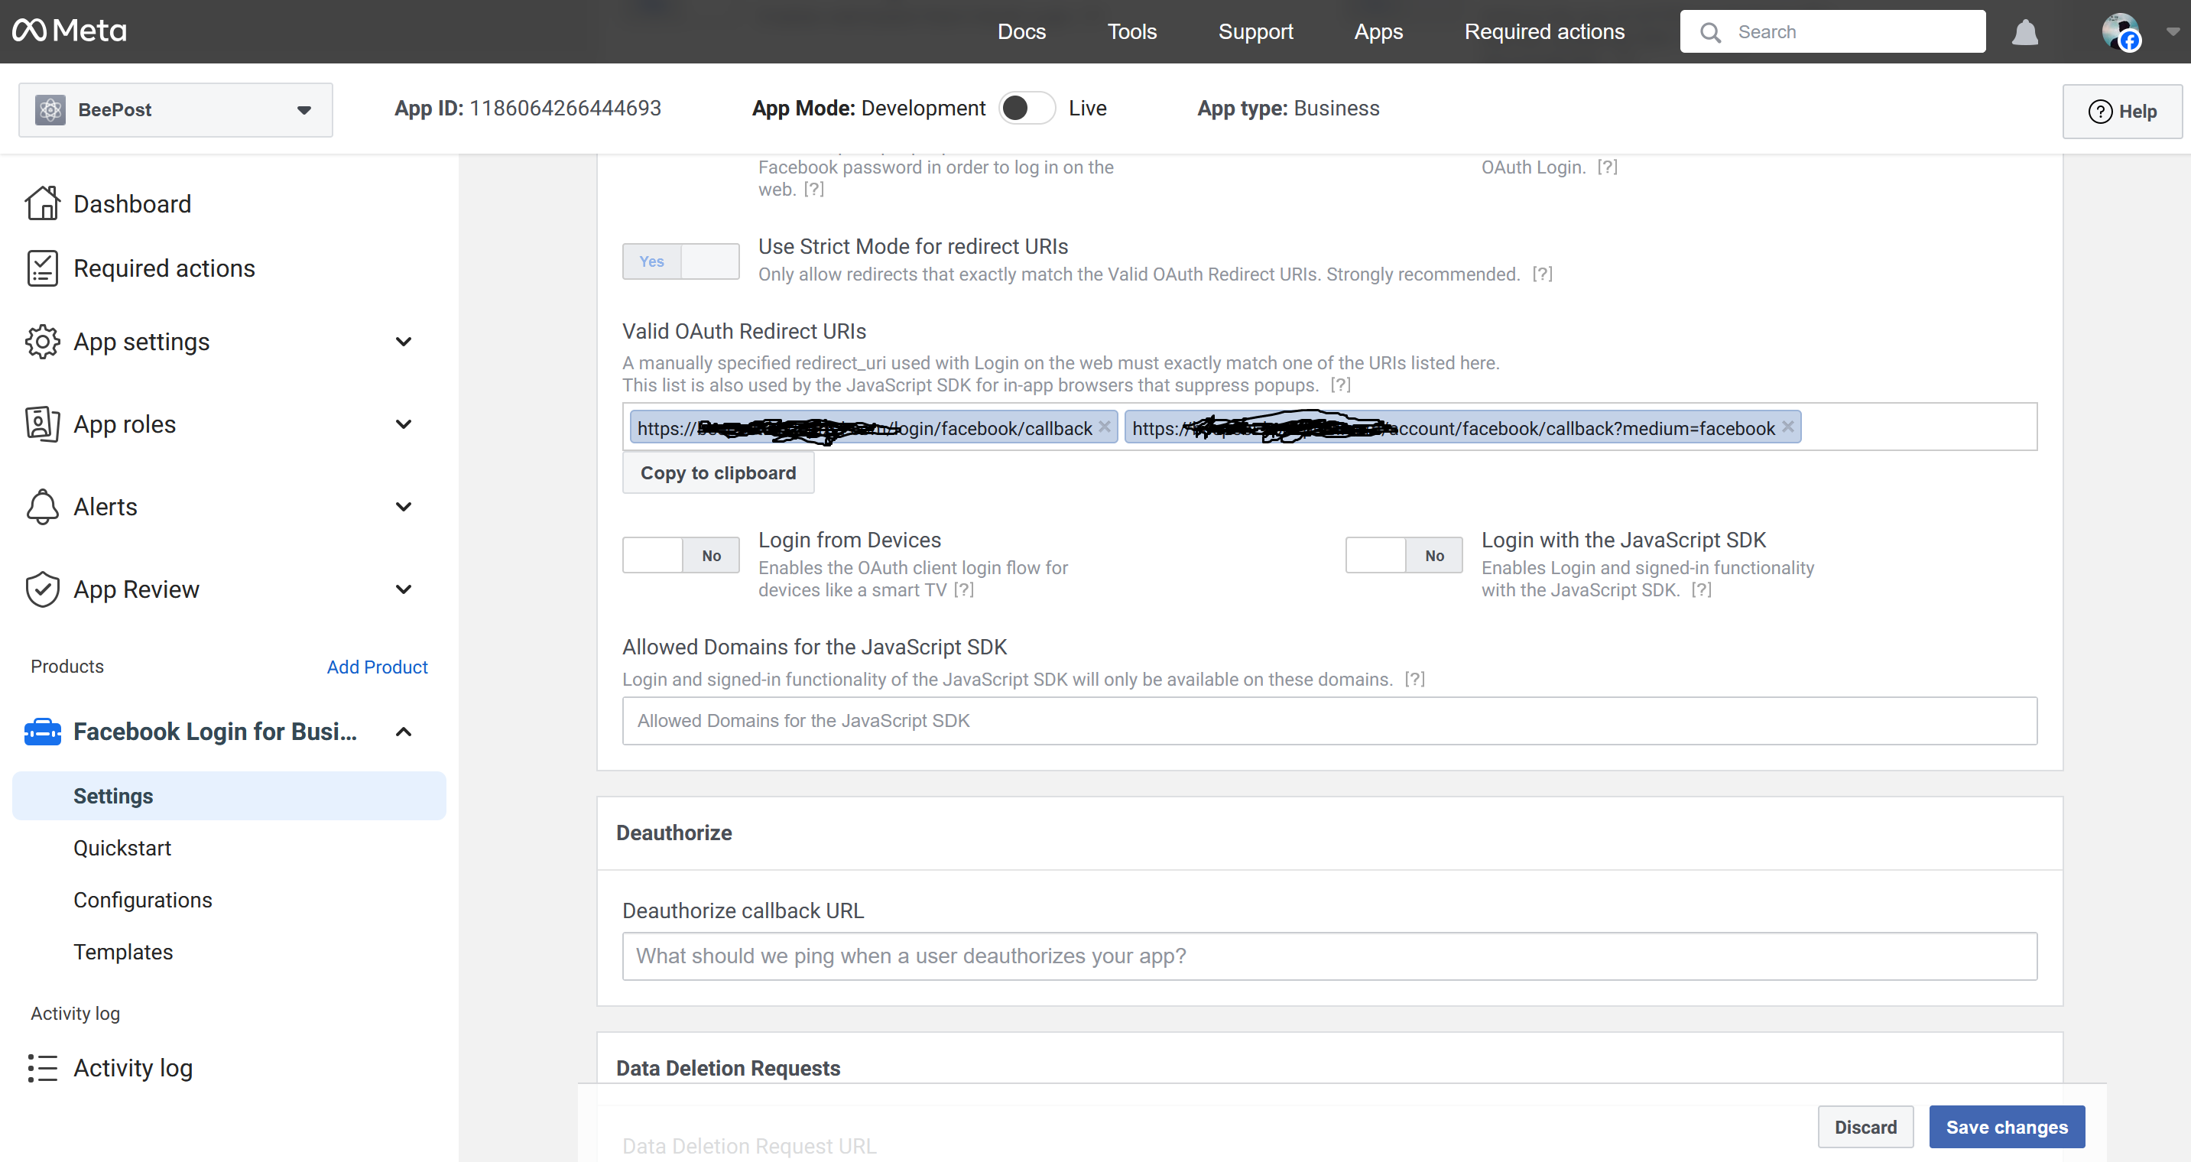Open help tooltip for Strict Mode
This screenshot has height=1162, width=2191.
click(x=1542, y=274)
